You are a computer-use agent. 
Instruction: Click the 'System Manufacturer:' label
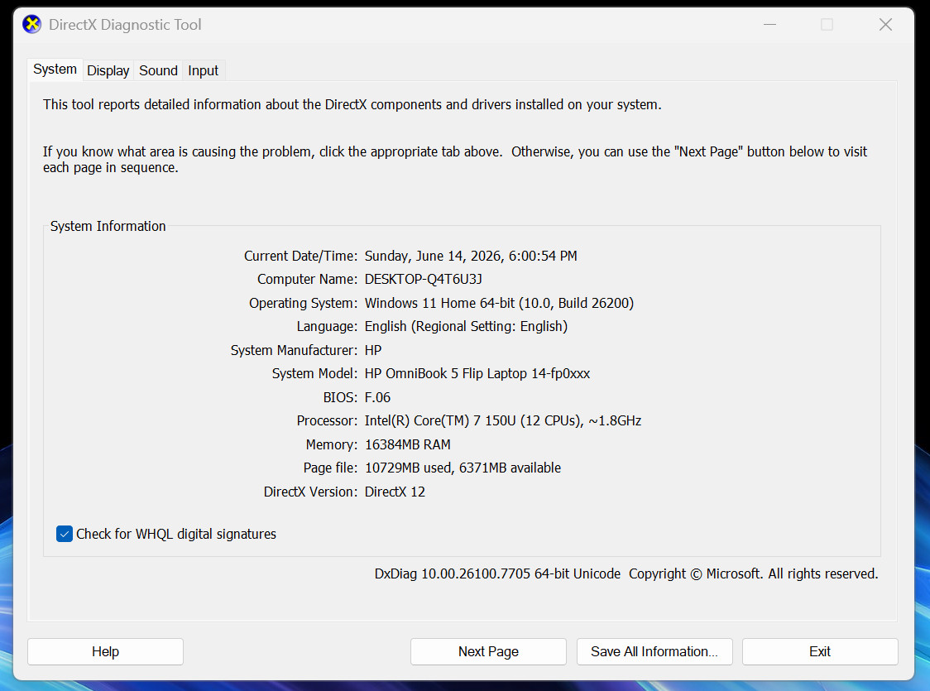295,350
